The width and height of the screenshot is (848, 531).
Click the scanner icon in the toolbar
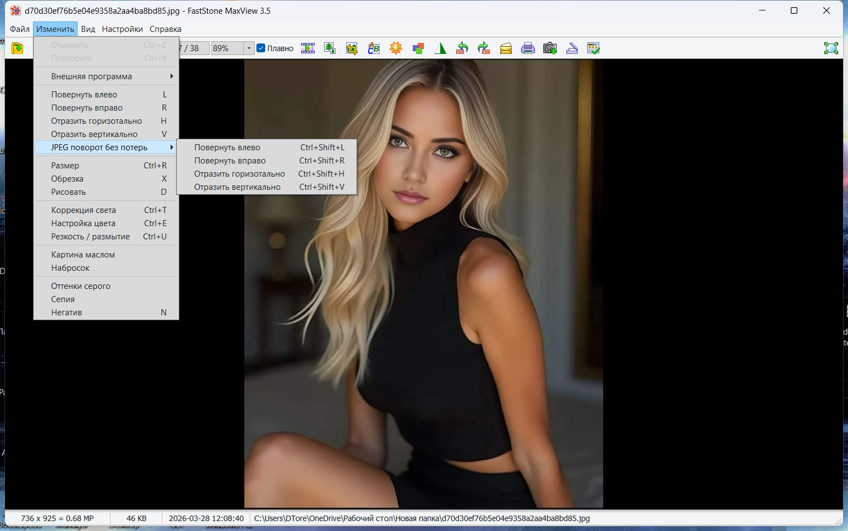tap(572, 48)
